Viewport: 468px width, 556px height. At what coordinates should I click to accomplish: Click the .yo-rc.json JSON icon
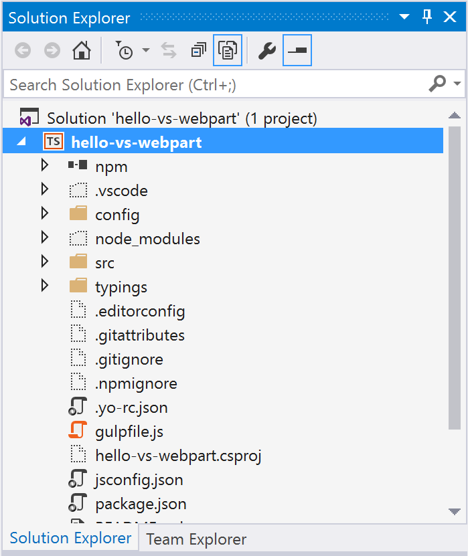point(78,407)
